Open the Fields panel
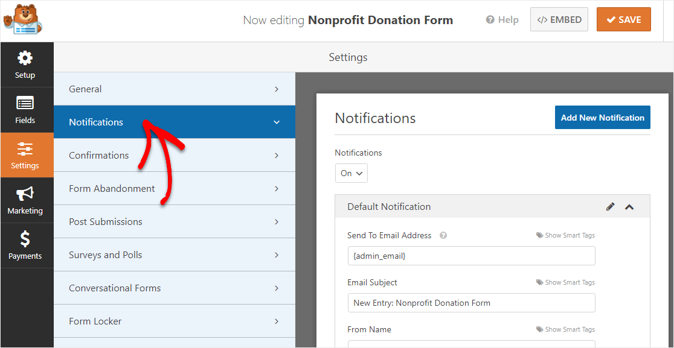This screenshot has width=674, height=348. click(x=25, y=110)
